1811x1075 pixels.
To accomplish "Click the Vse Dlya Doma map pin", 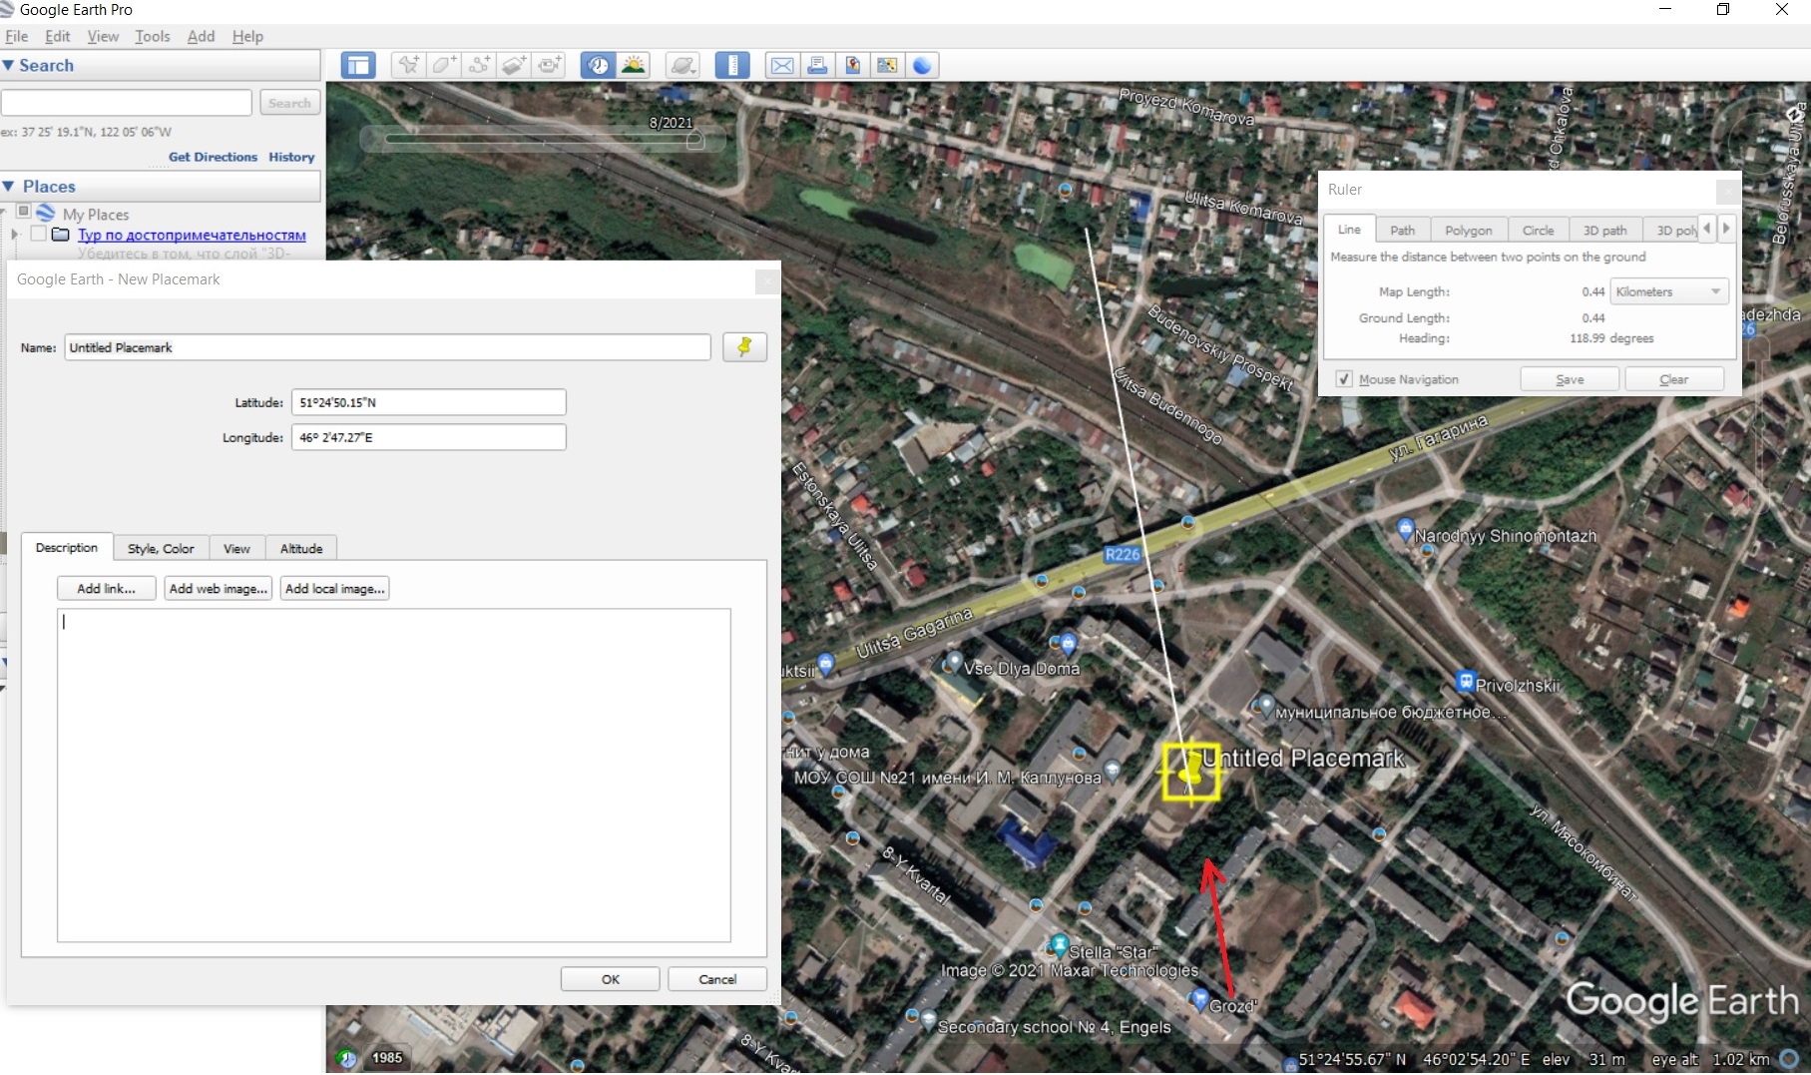I will [x=953, y=662].
